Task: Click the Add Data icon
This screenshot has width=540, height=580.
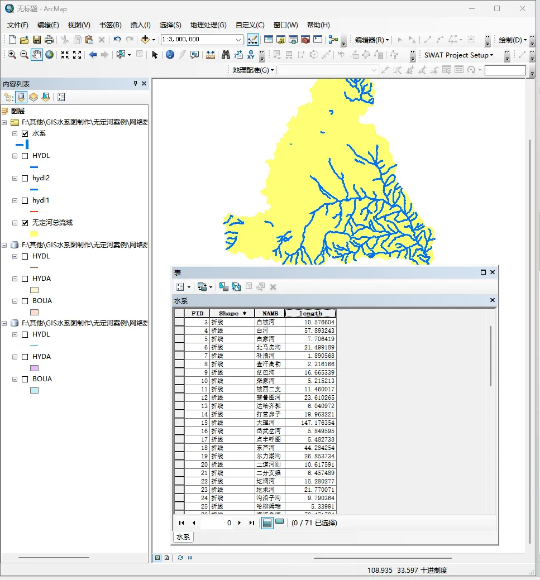Action: tap(145, 40)
